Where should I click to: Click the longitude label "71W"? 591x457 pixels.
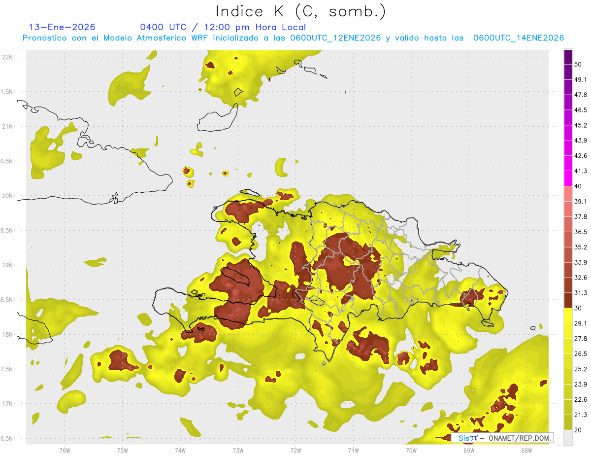coord(353,450)
